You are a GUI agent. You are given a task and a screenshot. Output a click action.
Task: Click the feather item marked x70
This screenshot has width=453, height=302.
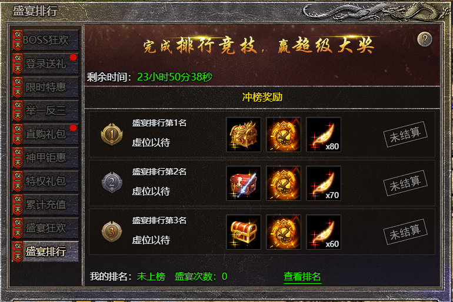click(324, 183)
